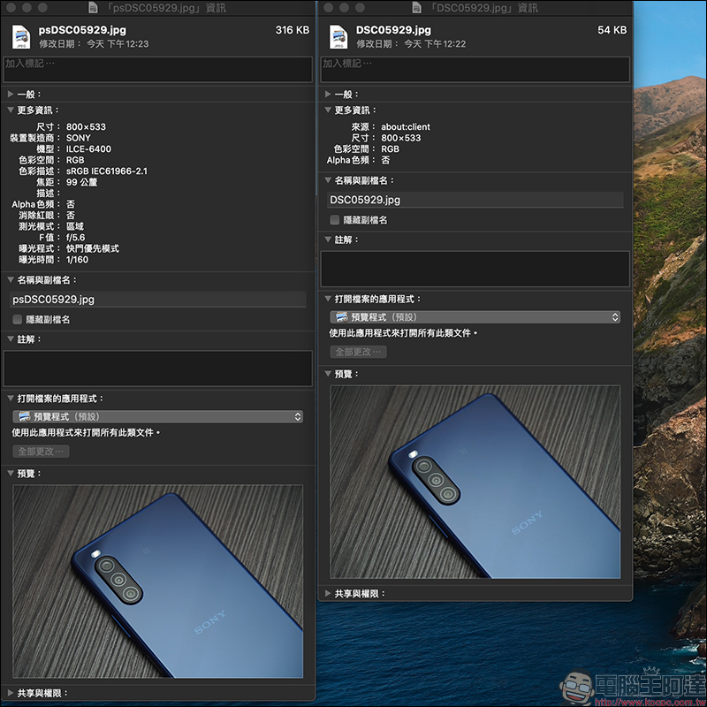Screen dimensions: 707x707
Task: Click the 註解 comments box in DSC05929.jpg window
Action: pyautogui.click(x=475, y=269)
